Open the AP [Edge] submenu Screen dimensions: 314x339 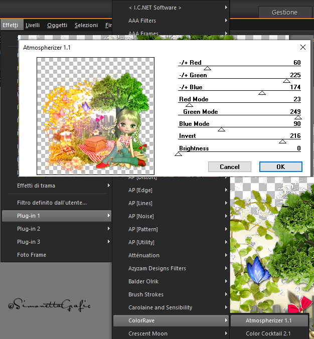pos(171,190)
